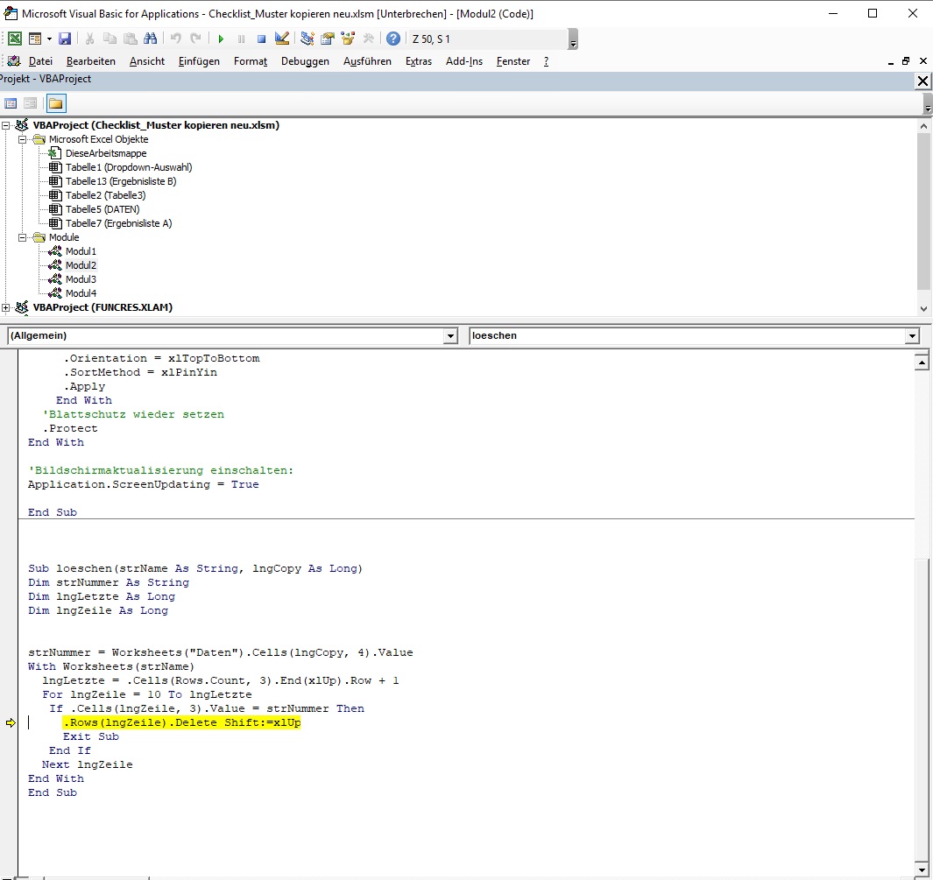Open the procedure dropdown showing loeschen
The image size is (933, 880).
click(x=912, y=336)
